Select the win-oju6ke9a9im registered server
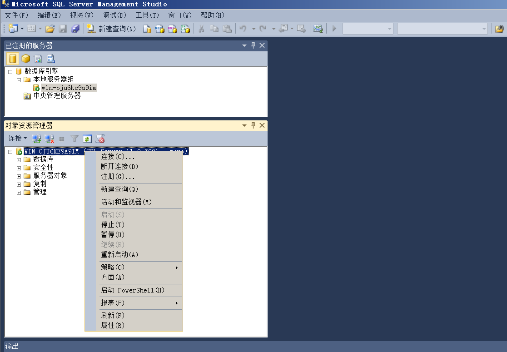Viewport: 507px width, 352px height. click(69, 88)
